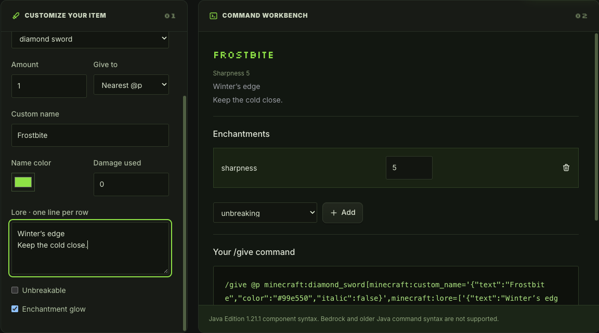Click the generated /give command text box
The width and height of the screenshot is (599, 333).
coord(396,286)
